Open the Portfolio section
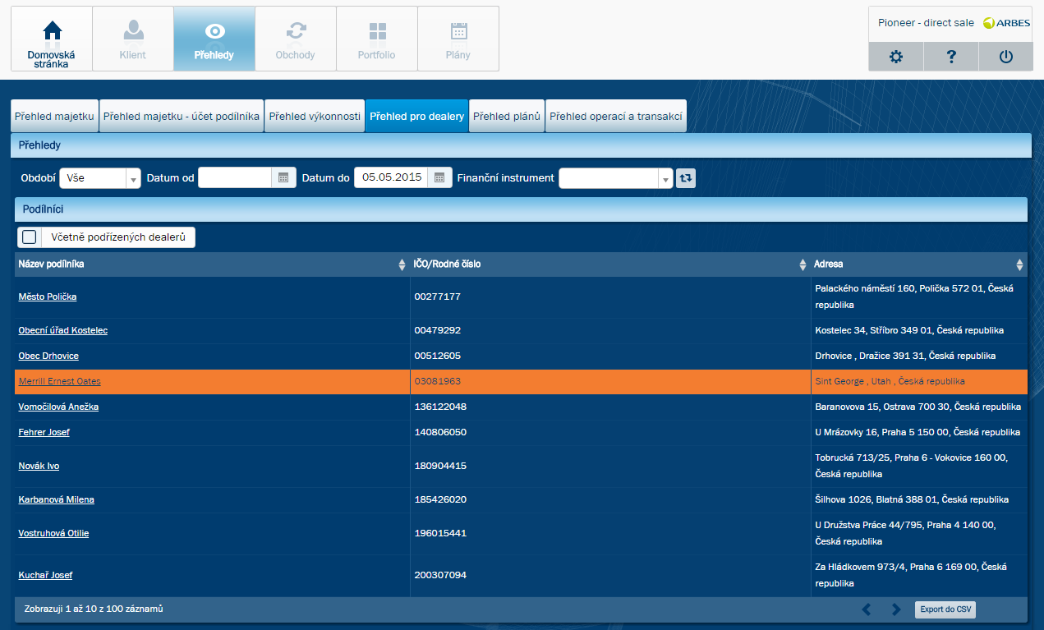This screenshot has height=630, width=1044. (376, 39)
